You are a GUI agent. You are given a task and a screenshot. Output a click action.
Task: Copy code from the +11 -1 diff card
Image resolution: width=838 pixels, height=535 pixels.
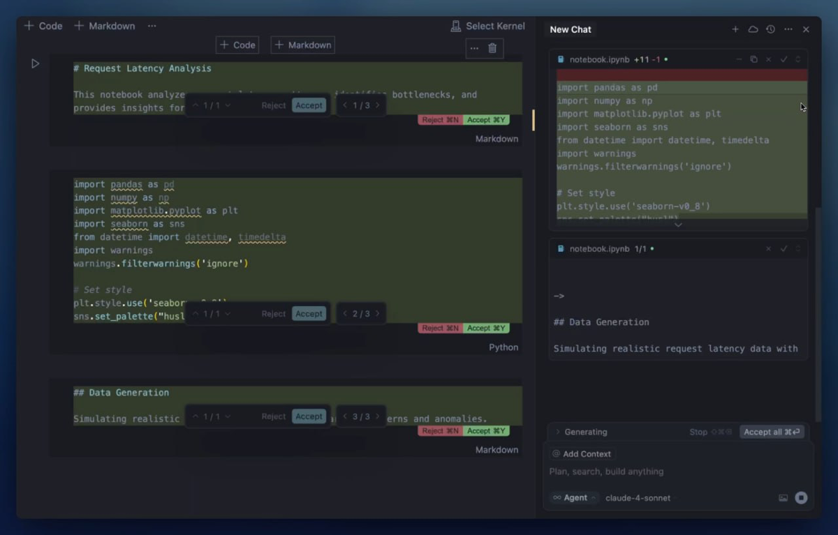(754, 59)
